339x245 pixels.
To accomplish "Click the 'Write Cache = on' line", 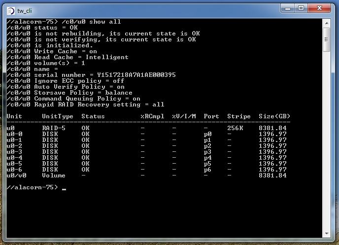I will click(52, 51).
